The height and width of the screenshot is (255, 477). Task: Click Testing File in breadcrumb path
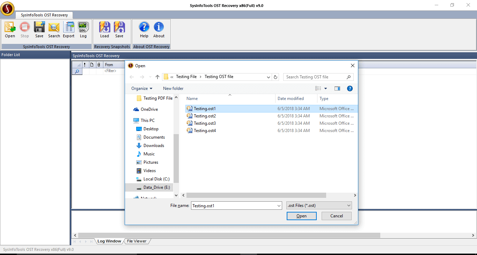(x=186, y=77)
